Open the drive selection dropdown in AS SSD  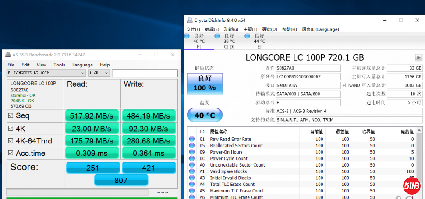tap(46, 73)
